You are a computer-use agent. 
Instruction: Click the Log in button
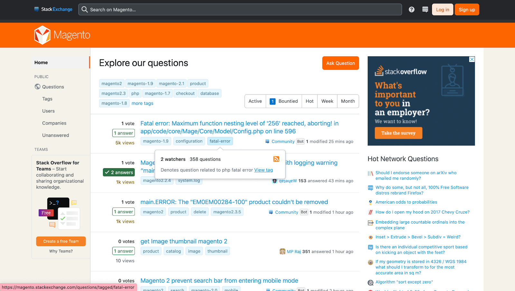click(x=442, y=10)
